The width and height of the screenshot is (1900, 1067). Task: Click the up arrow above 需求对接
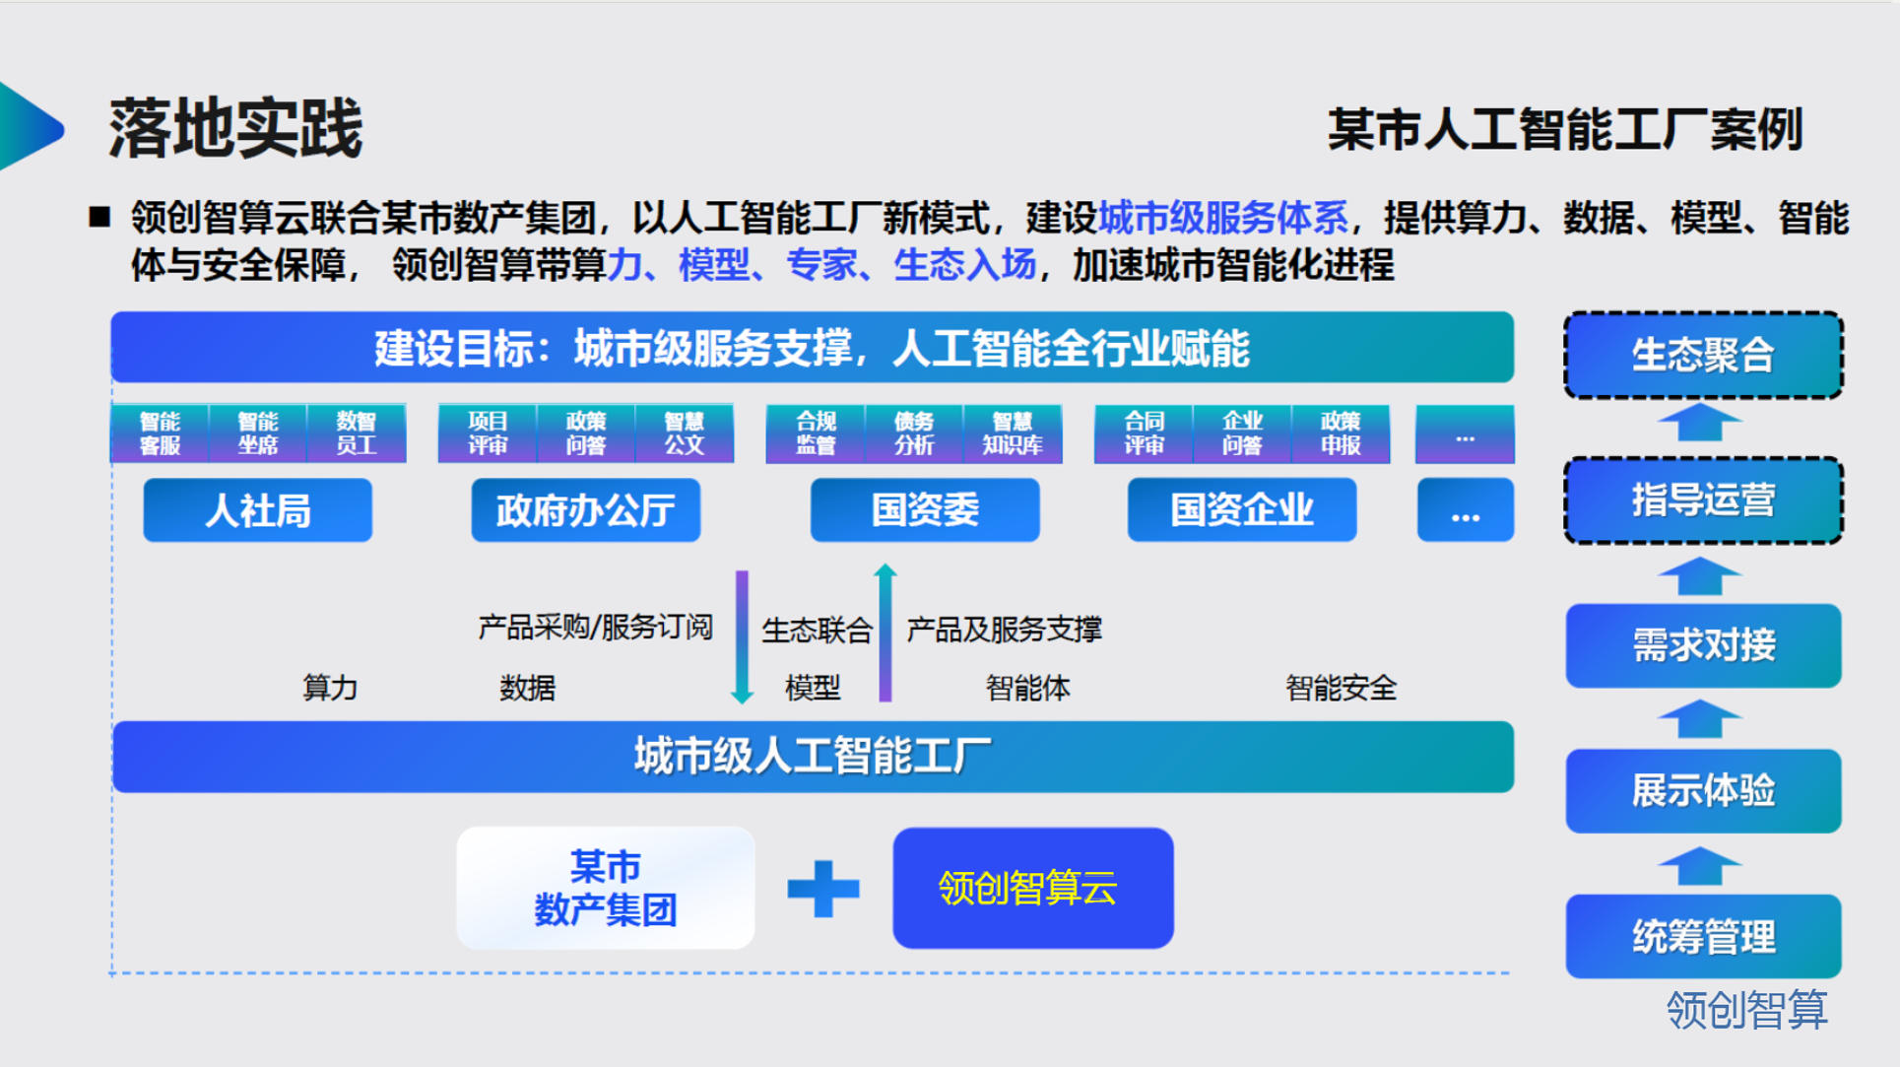pyautogui.click(x=1700, y=576)
